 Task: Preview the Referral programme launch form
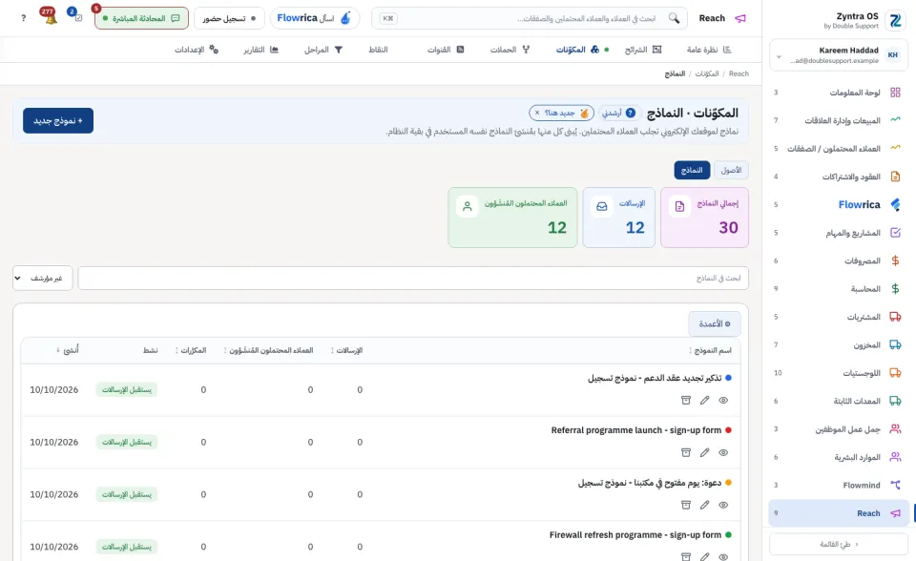pos(723,452)
